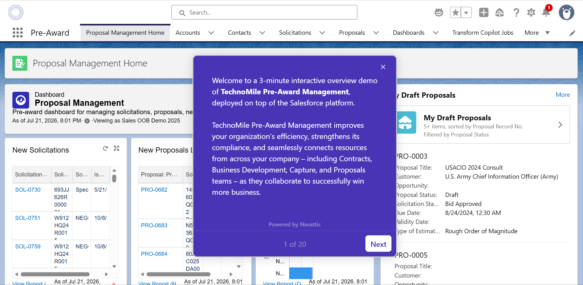Open the Accounts tab
This screenshot has height=285, width=583.
pyautogui.click(x=188, y=33)
